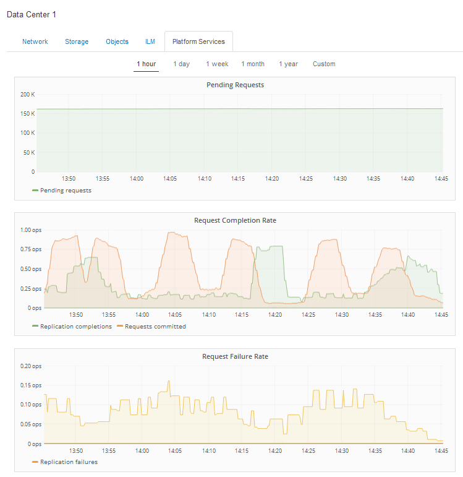
Task: Toggle the Replication failures legend series
Action: click(69, 462)
